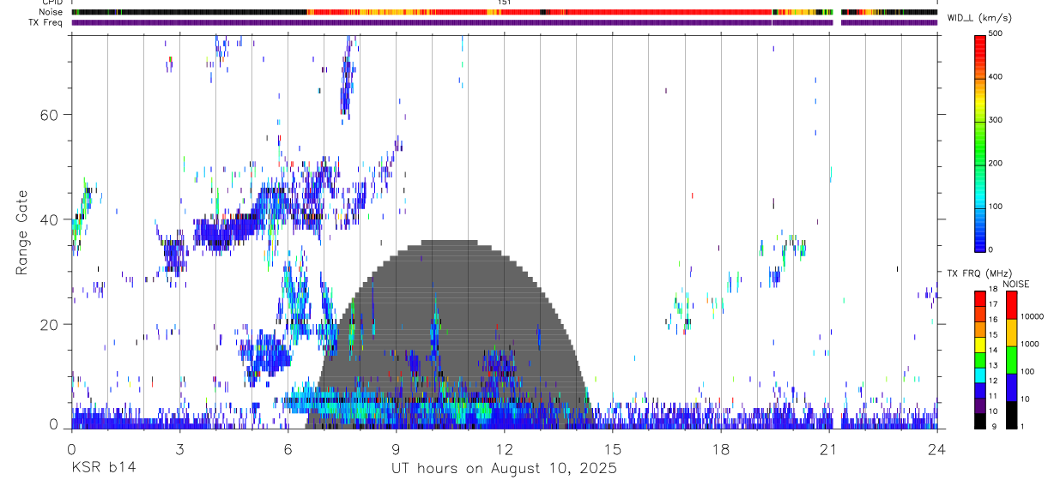
Task: Click the 1000 label on NOISE legend
Action: click(1030, 345)
